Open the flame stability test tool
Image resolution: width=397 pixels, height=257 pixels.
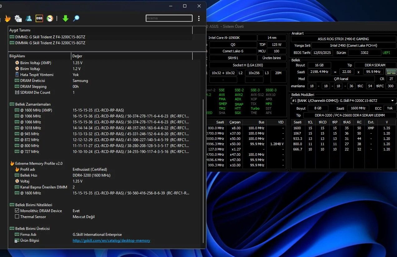pos(7,19)
